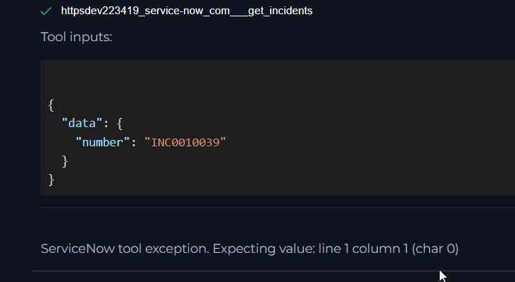Click the INC0010039 incident number value

pyautogui.click(x=185, y=143)
